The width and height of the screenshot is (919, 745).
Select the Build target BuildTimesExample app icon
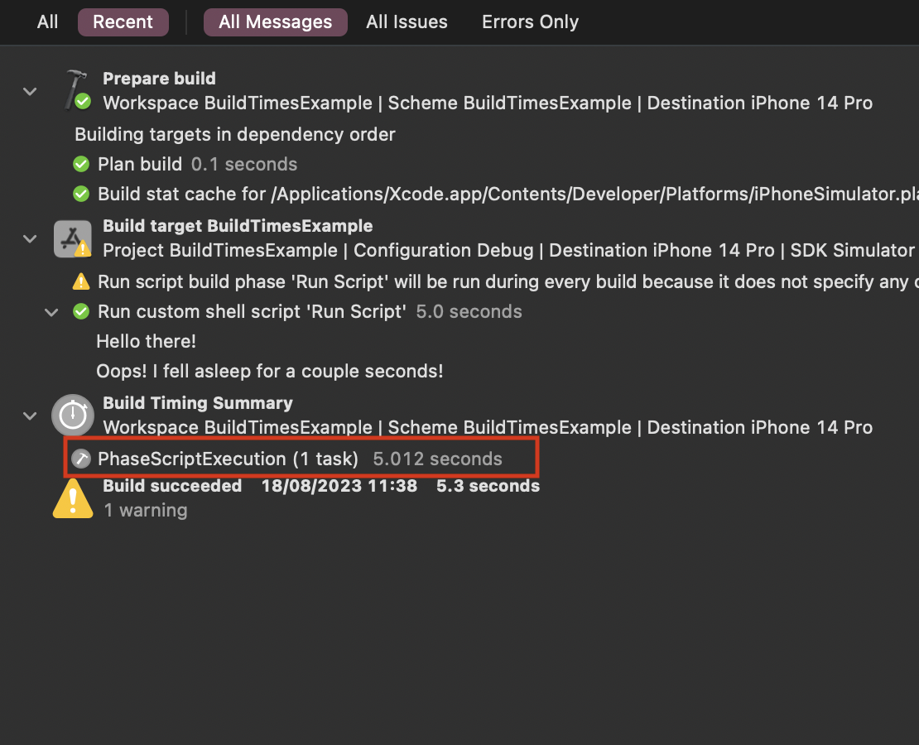(x=72, y=238)
